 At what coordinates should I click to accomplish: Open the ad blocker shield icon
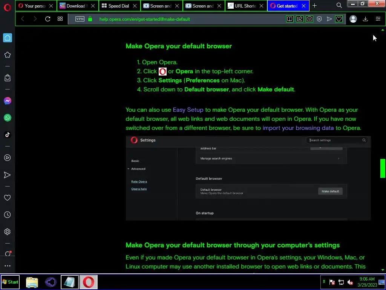(319, 19)
